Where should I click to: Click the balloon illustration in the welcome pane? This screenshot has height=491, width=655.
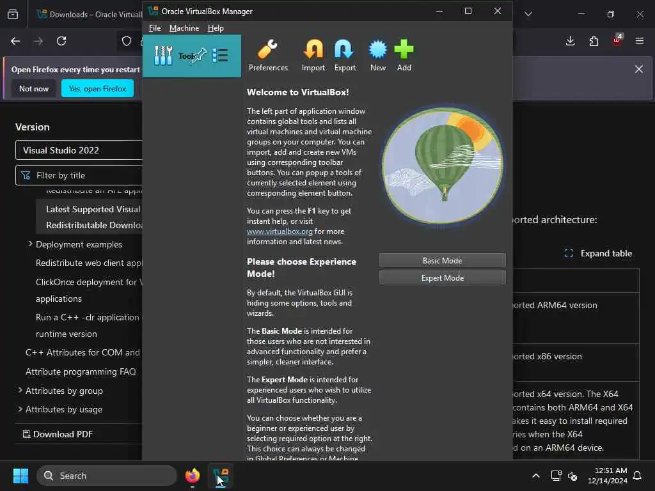point(443,166)
